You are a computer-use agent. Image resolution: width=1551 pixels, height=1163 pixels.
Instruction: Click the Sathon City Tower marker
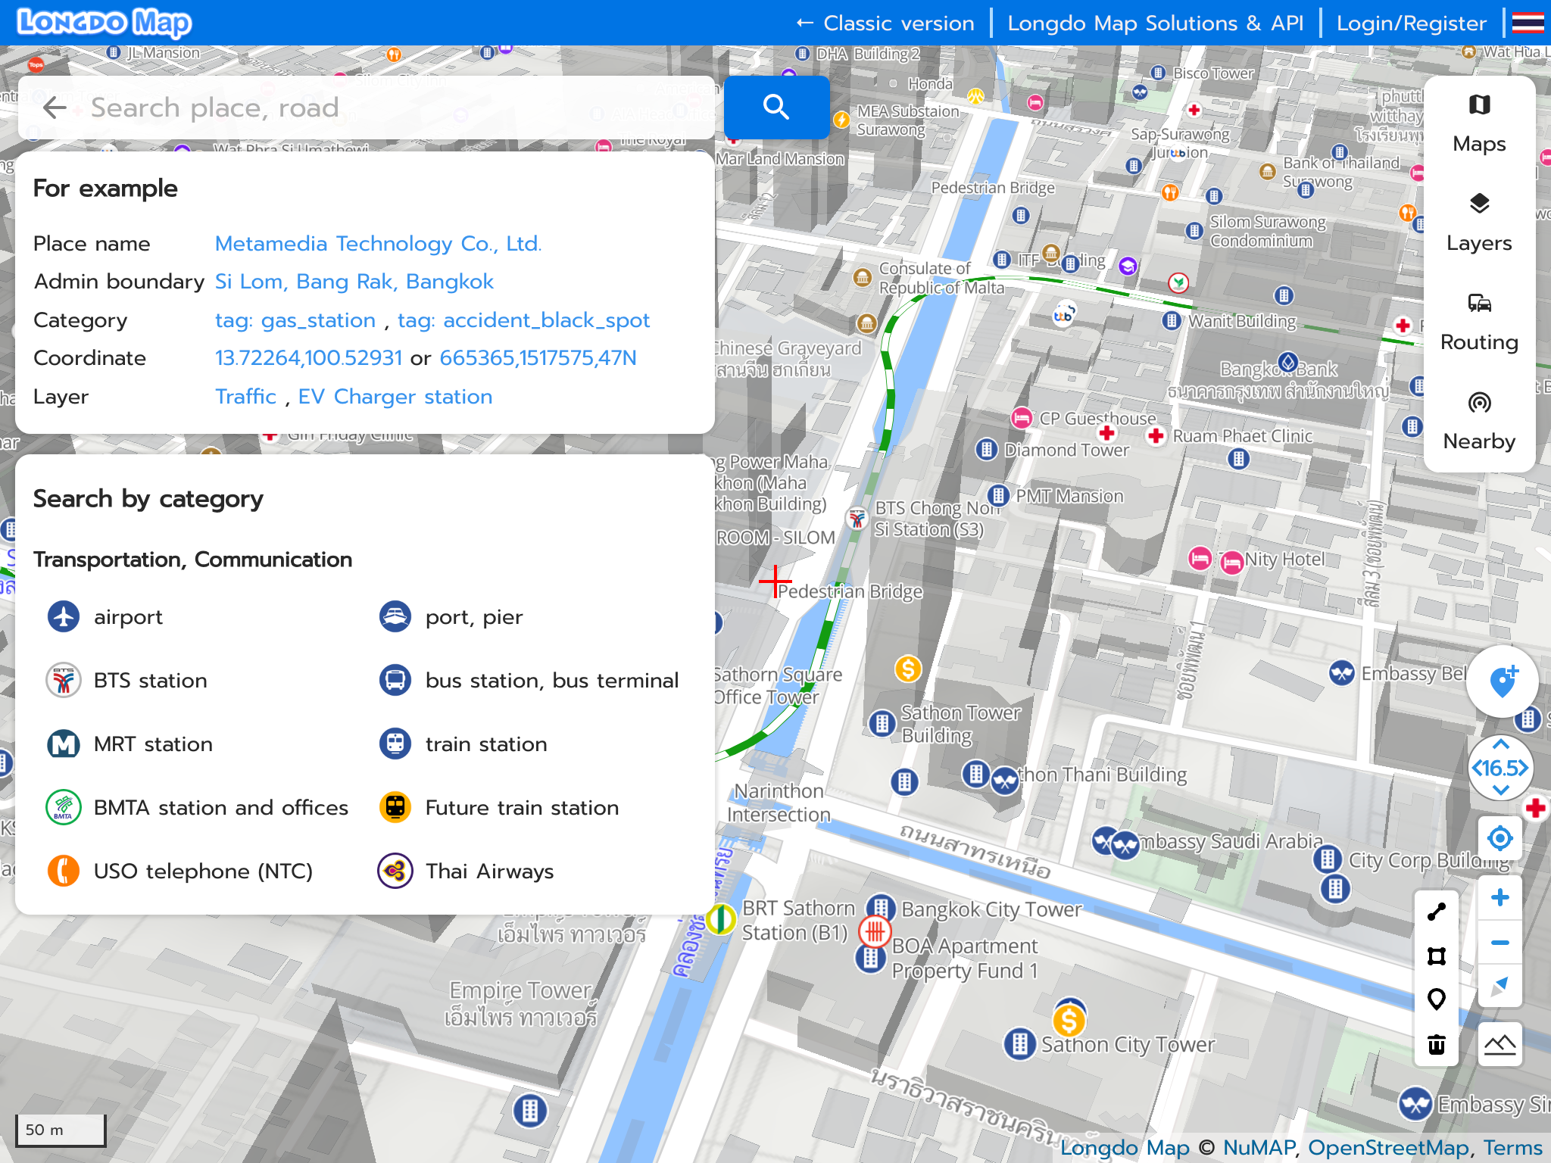click(x=1020, y=1044)
